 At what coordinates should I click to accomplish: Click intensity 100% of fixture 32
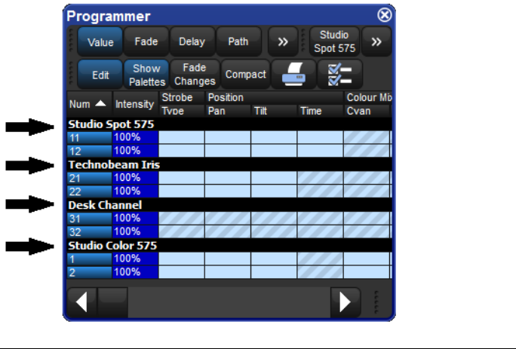click(136, 232)
